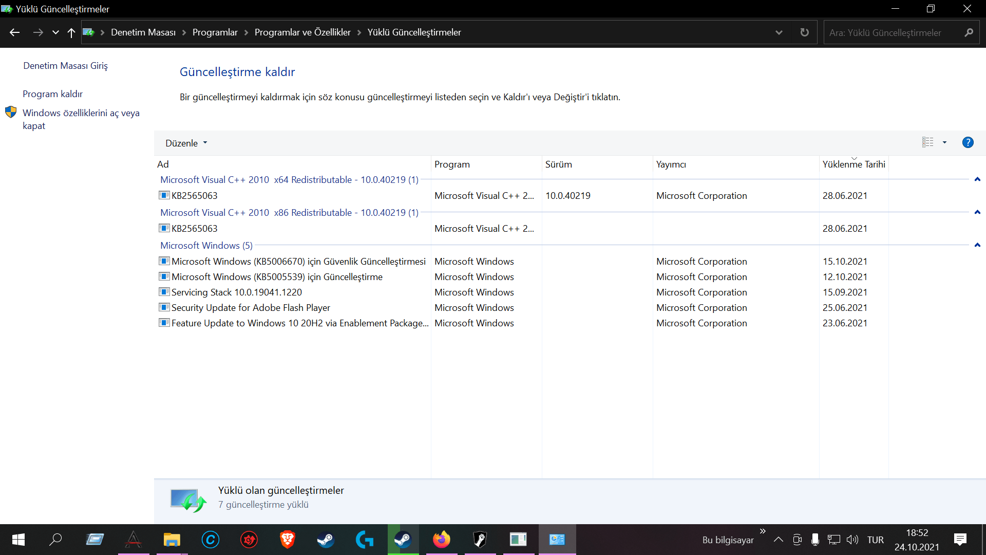
Task: Sort by the Program column header
Action: (x=486, y=164)
